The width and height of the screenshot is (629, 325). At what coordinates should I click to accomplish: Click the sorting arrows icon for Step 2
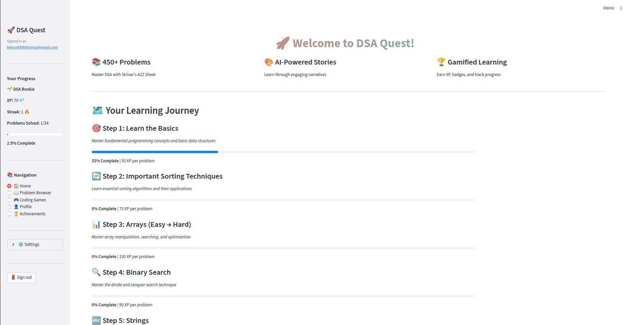[96, 176]
